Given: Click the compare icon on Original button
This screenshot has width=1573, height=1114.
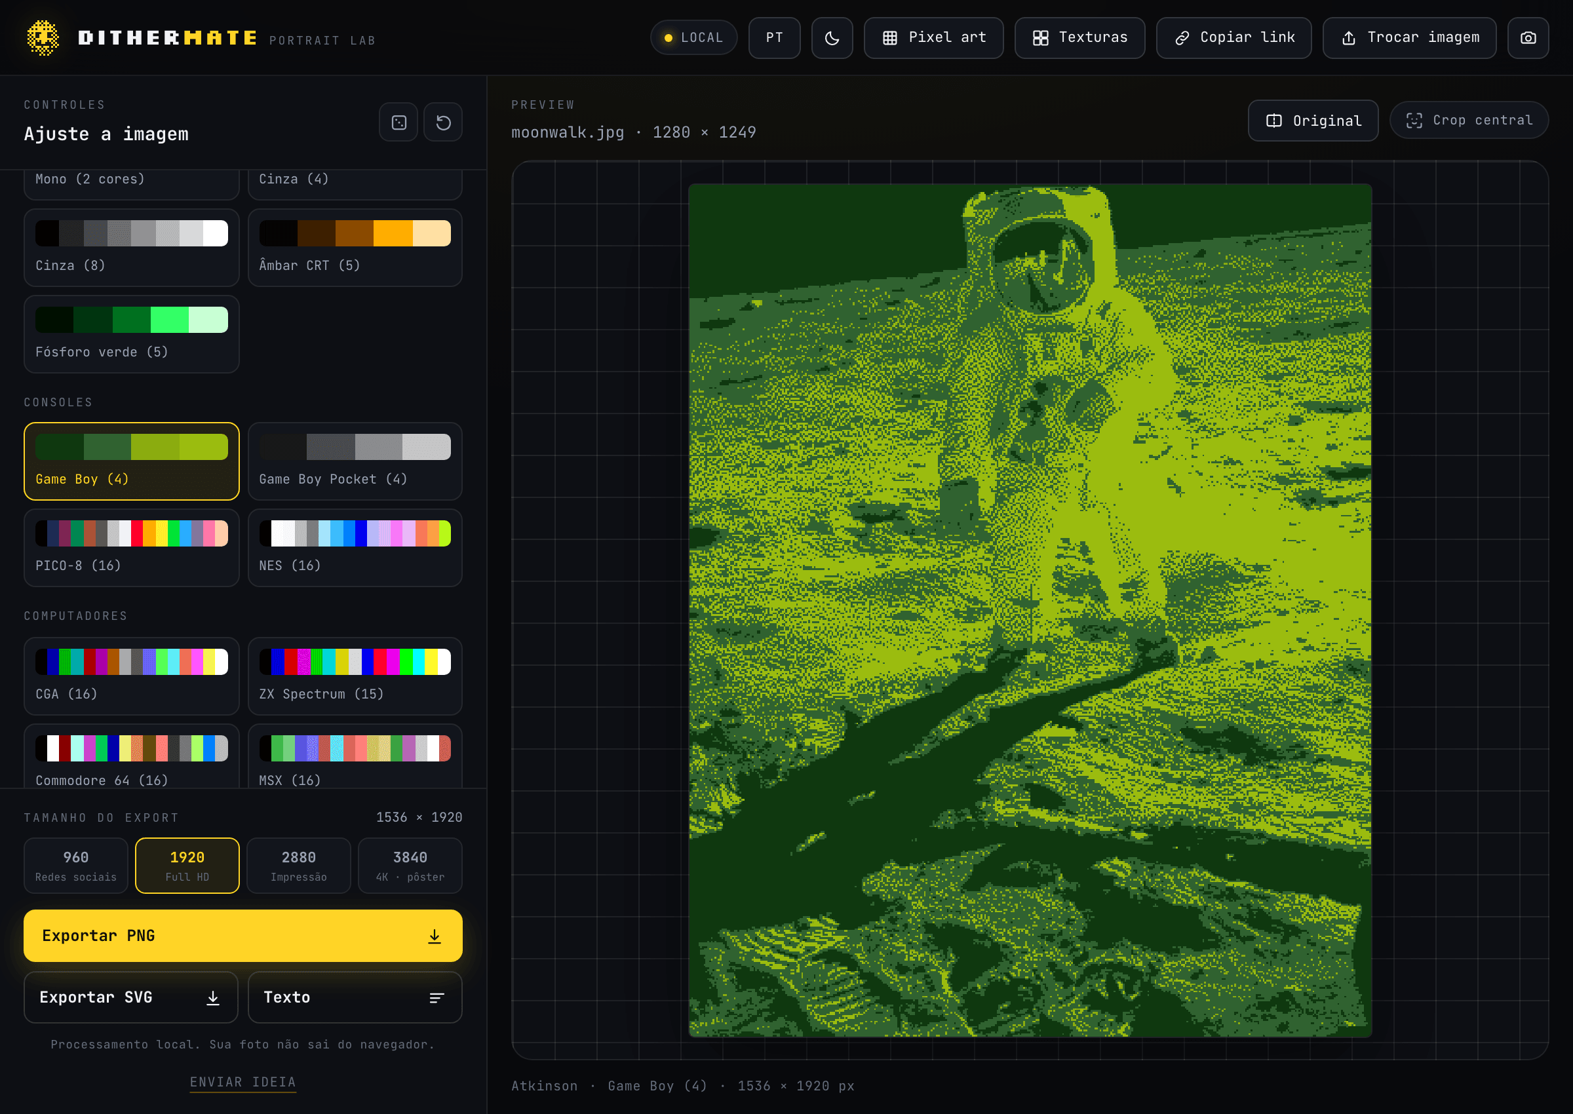Looking at the screenshot, I should point(1274,121).
